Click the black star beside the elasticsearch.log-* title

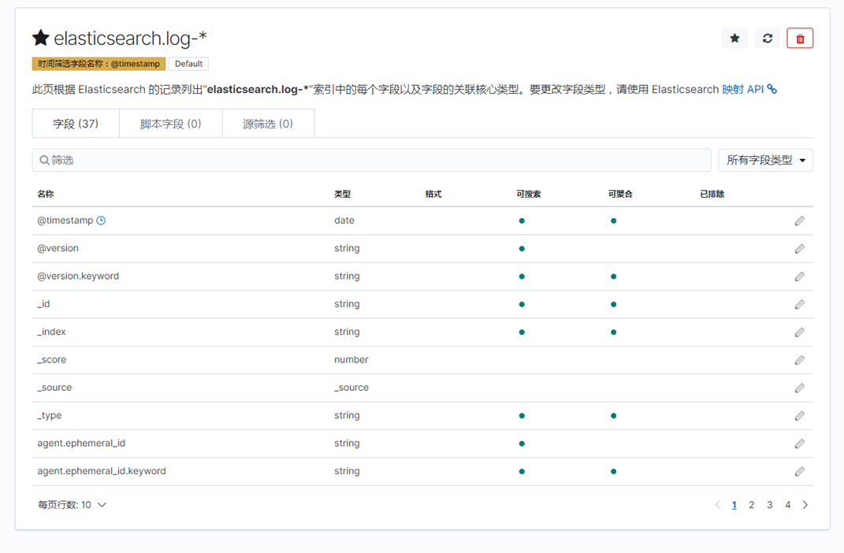pos(41,38)
